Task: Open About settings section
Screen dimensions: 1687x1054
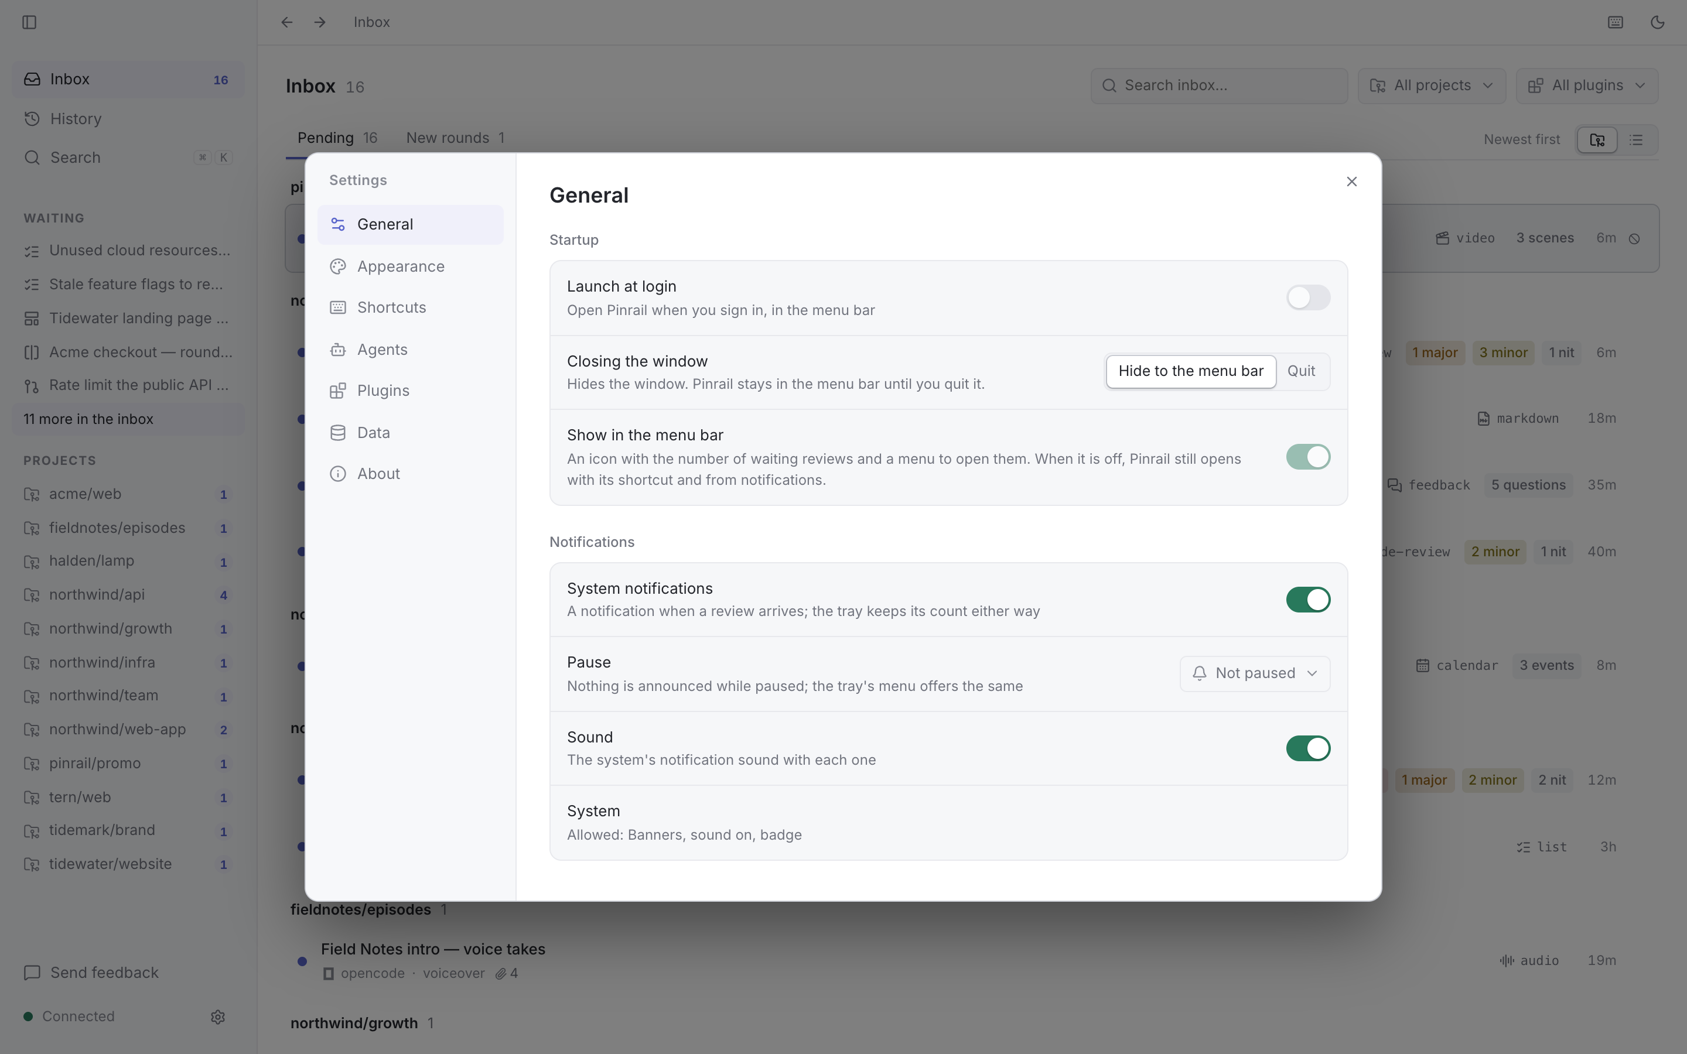Action: [x=410, y=473]
